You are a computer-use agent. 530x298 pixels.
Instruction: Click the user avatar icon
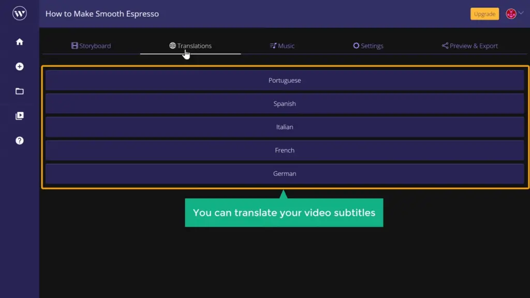pos(511,13)
